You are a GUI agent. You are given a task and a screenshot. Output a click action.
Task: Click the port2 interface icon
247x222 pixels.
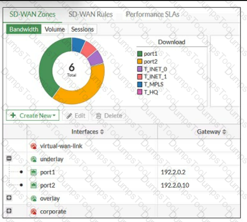(x=33, y=185)
